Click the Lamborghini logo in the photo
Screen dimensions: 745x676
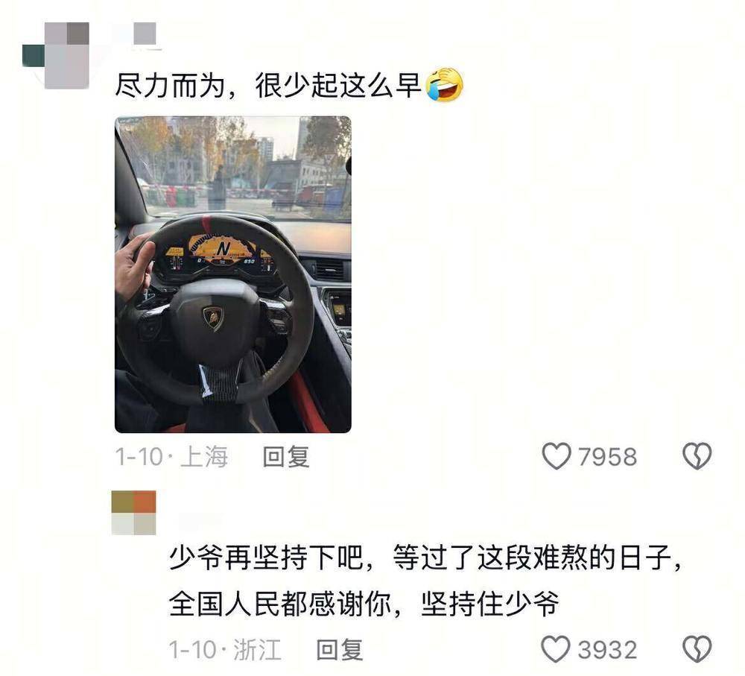pos(213,317)
